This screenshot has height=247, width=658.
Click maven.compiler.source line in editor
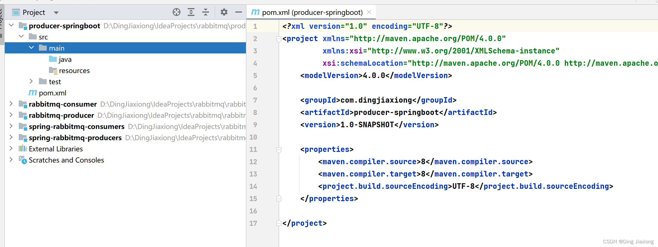pos(425,162)
